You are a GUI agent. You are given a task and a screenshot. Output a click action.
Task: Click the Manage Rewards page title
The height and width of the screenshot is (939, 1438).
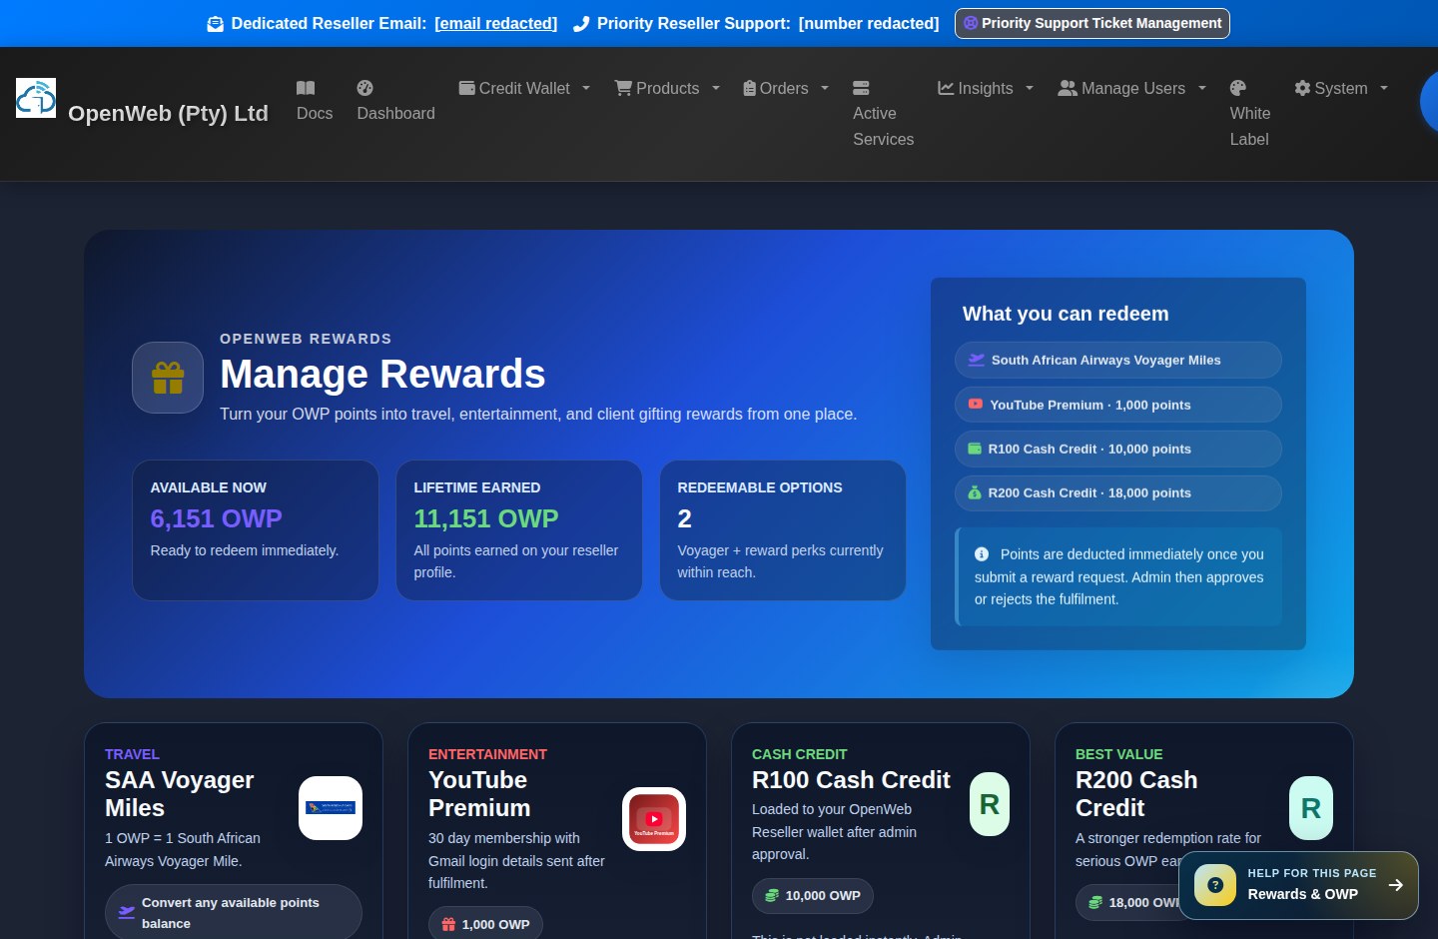382,374
